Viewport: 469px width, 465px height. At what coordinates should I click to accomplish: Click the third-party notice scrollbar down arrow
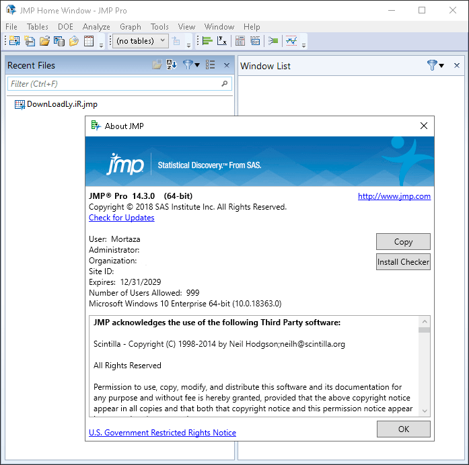[424, 411]
